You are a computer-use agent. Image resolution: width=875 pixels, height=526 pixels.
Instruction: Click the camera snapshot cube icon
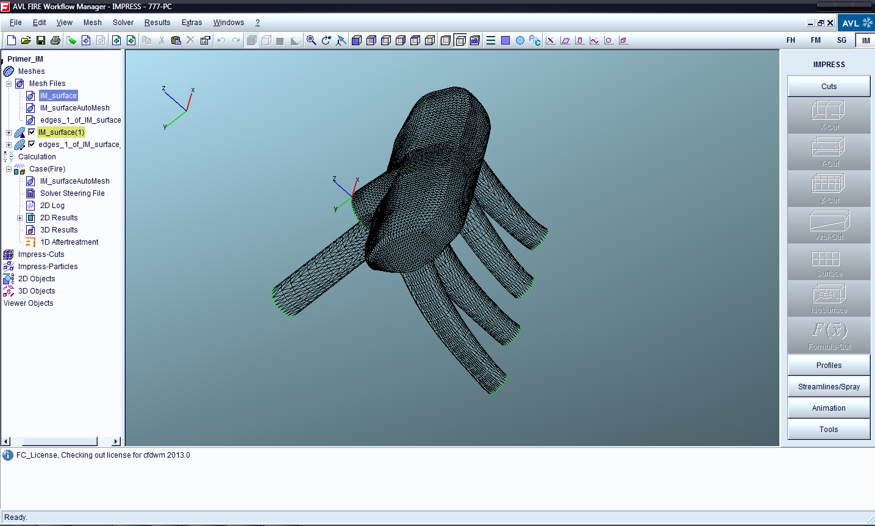click(475, 40)
